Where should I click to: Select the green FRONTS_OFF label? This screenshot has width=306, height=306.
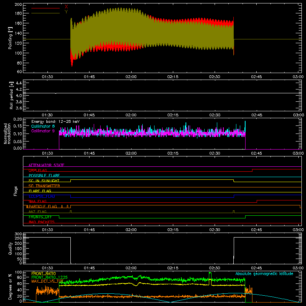click(40, 217)
